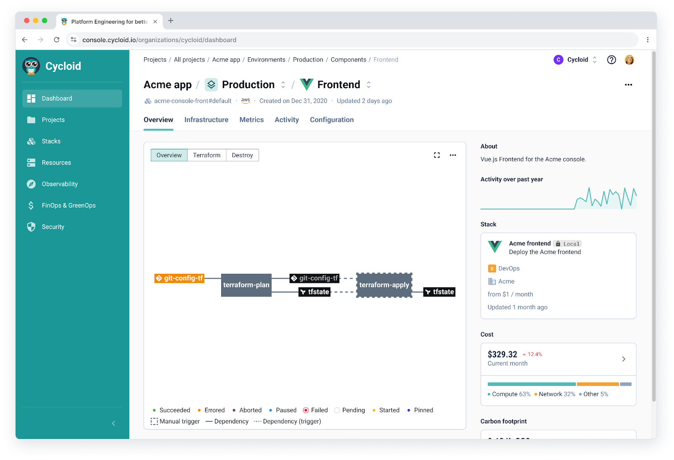The image size is (674, 460).
Task: Open component header more options menu
Action: (628, 85)
